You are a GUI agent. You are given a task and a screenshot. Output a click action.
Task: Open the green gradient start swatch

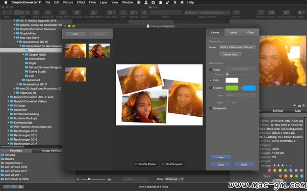pyautogui.click(x=232, y=88)
